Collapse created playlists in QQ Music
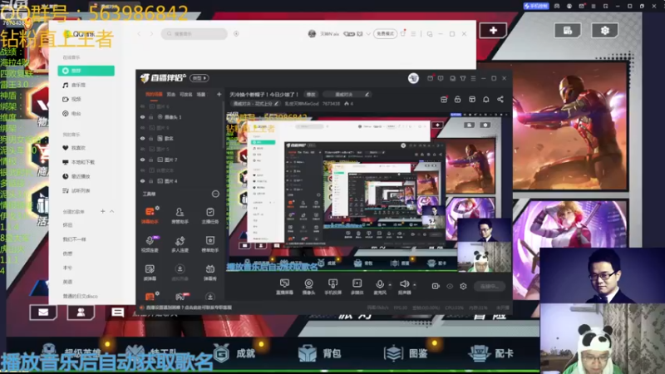The width and height of the screenshot is (665, 374). coord(112,211)
